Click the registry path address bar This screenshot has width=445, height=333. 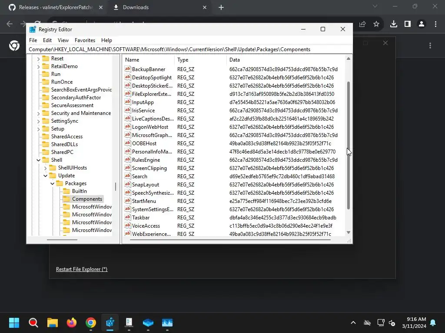(x=189, y=49)
